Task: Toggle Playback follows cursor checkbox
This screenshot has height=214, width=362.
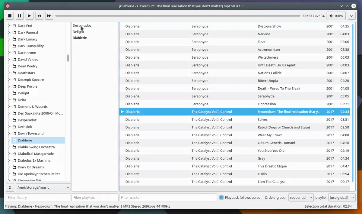Action: click(221, 197)
